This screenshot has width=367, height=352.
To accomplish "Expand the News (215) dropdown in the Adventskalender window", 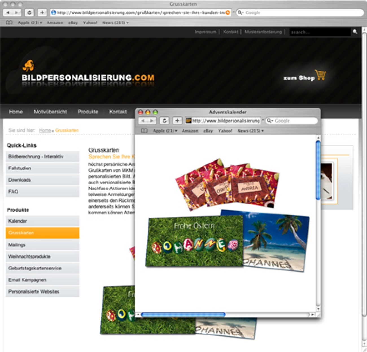I will [250, 131].
